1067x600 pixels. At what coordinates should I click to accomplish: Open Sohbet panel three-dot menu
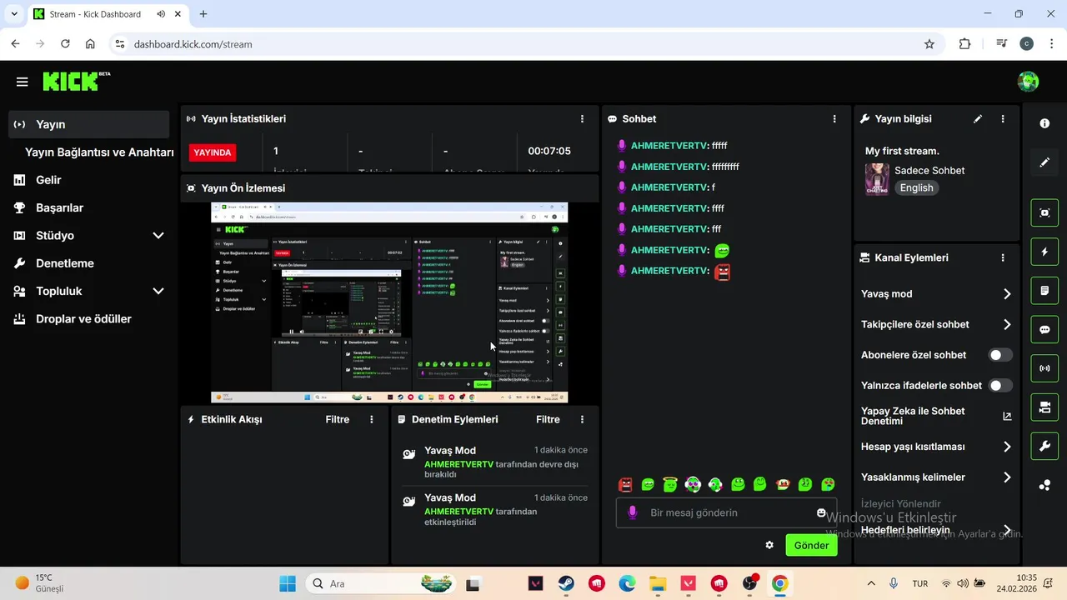[834, 119]
